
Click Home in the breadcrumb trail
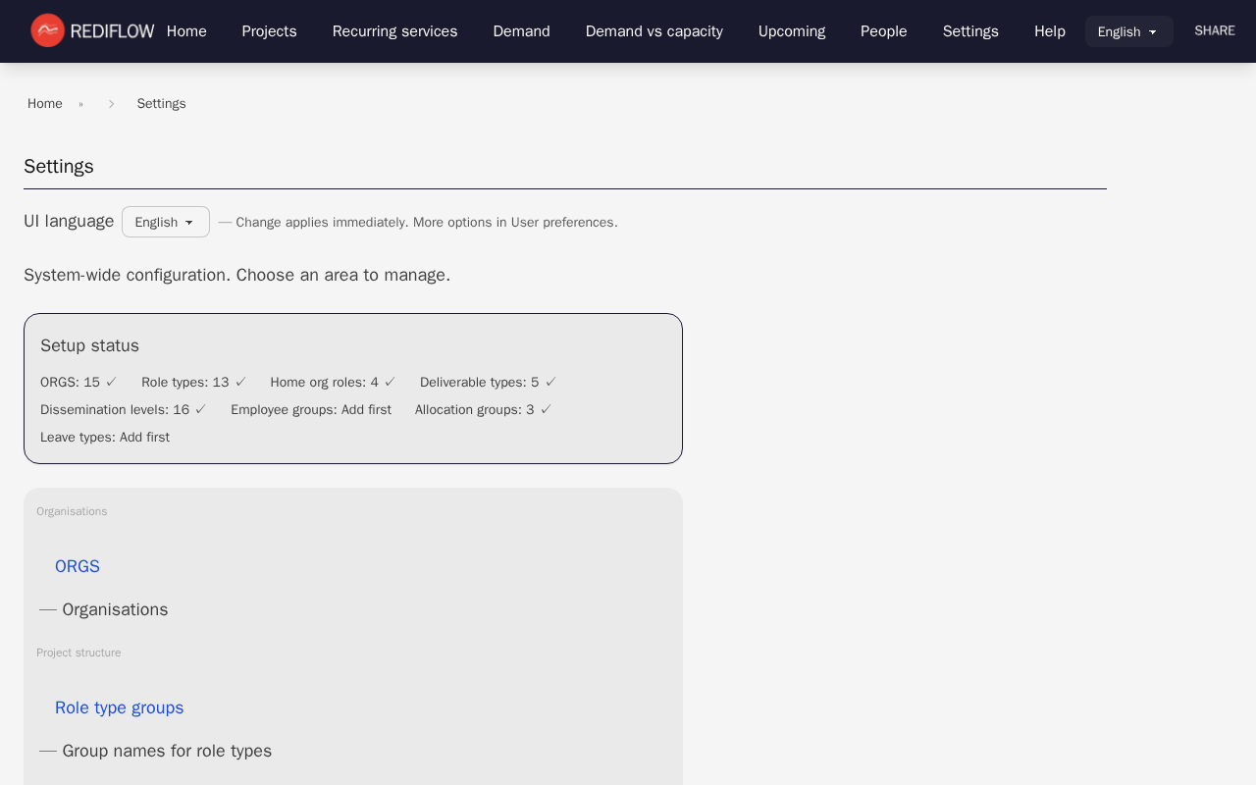coord(44,103)
